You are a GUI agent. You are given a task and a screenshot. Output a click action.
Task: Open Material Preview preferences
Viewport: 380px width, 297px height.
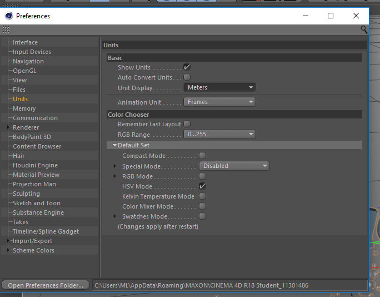tap(36, 175)
